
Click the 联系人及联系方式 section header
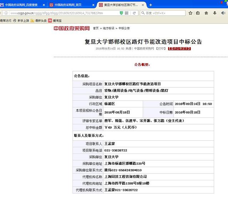click(89, 136)
